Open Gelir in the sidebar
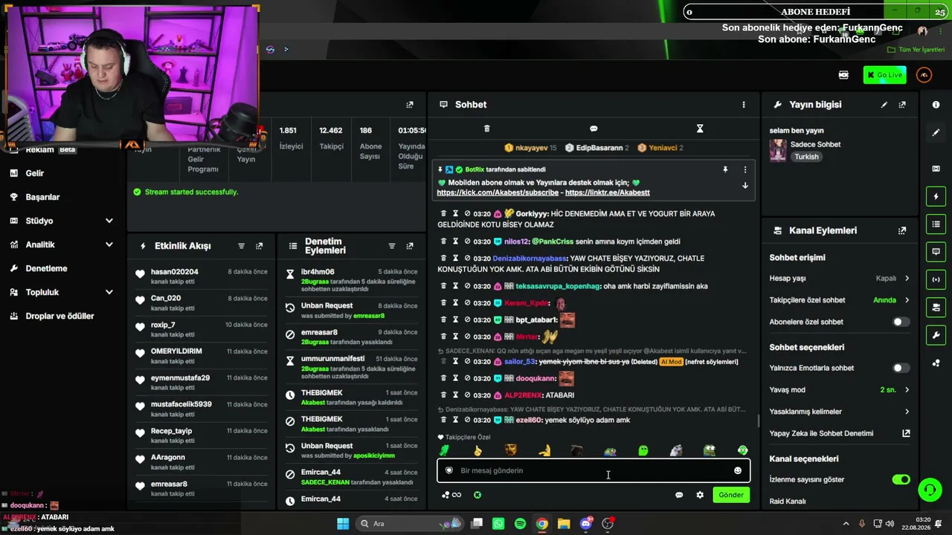Image resolution: width=952 pixels, height=535 pixels. coord(35,173)
